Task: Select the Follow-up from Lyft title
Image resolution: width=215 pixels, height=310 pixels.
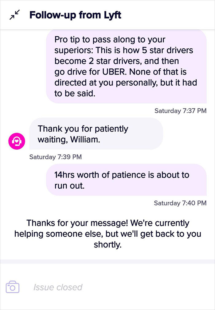Action: (75, 14)
